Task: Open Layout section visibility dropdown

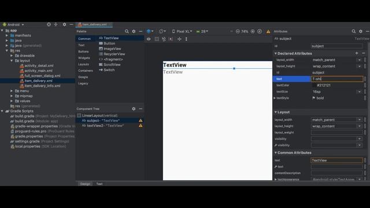Action: [x=359, y=139]
